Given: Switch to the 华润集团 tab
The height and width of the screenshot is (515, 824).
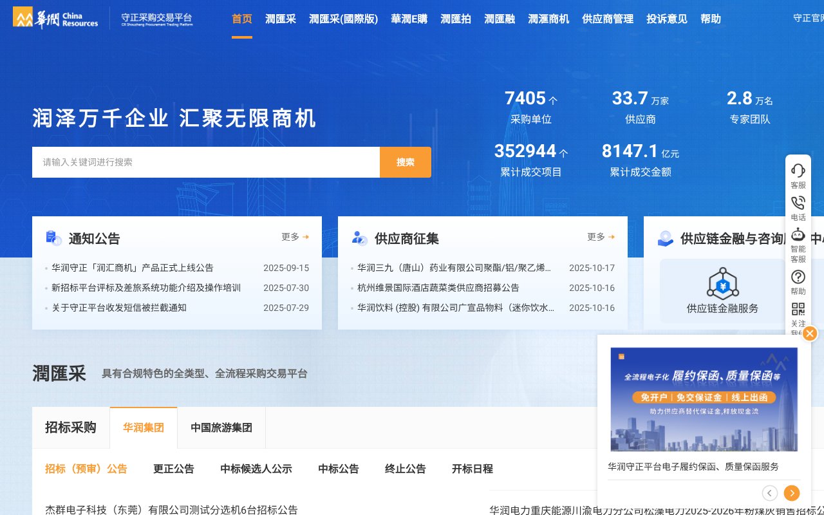Looking at the screenshot, I should (x=143, y=427).
